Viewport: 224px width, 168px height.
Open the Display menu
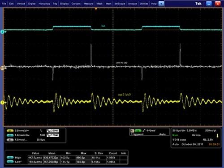click(65, 4)
